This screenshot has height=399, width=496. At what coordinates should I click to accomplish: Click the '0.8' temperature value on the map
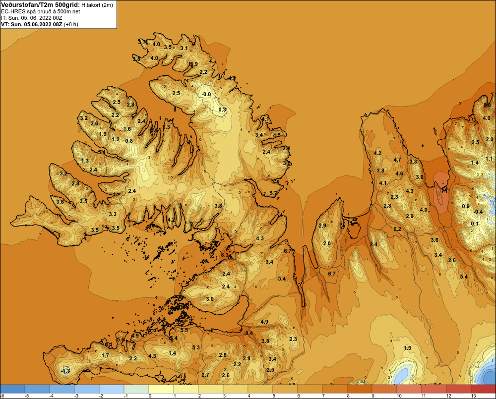(x=129, y=141)
